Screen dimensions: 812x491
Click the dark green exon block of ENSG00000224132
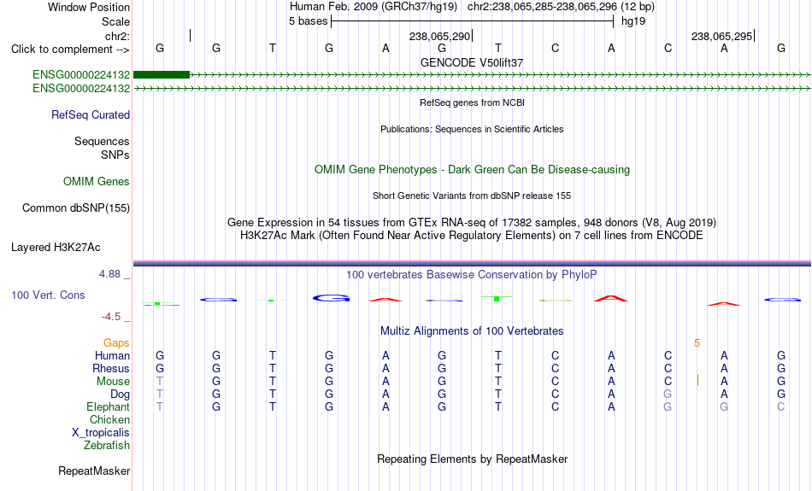point(162,75)
